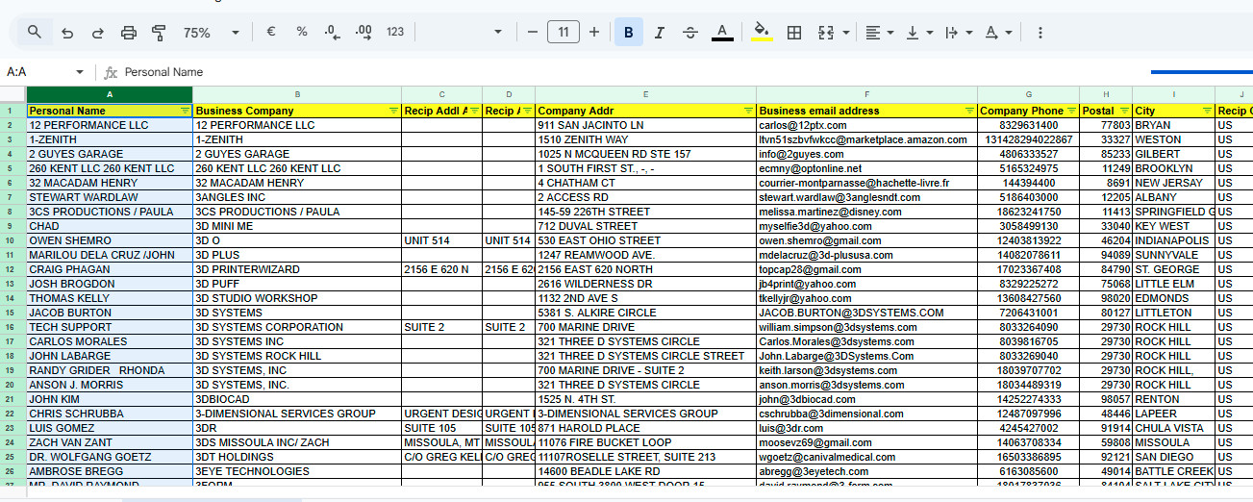Viewport: 1253px width, 502px height.
Task: Select the 3DBIOCAD company cell
Action: point(297,399)
